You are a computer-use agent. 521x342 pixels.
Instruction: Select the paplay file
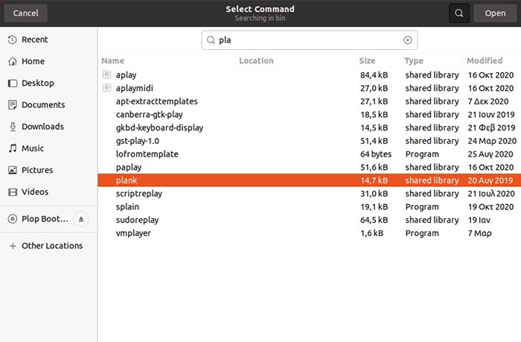(x=310, y=167)
